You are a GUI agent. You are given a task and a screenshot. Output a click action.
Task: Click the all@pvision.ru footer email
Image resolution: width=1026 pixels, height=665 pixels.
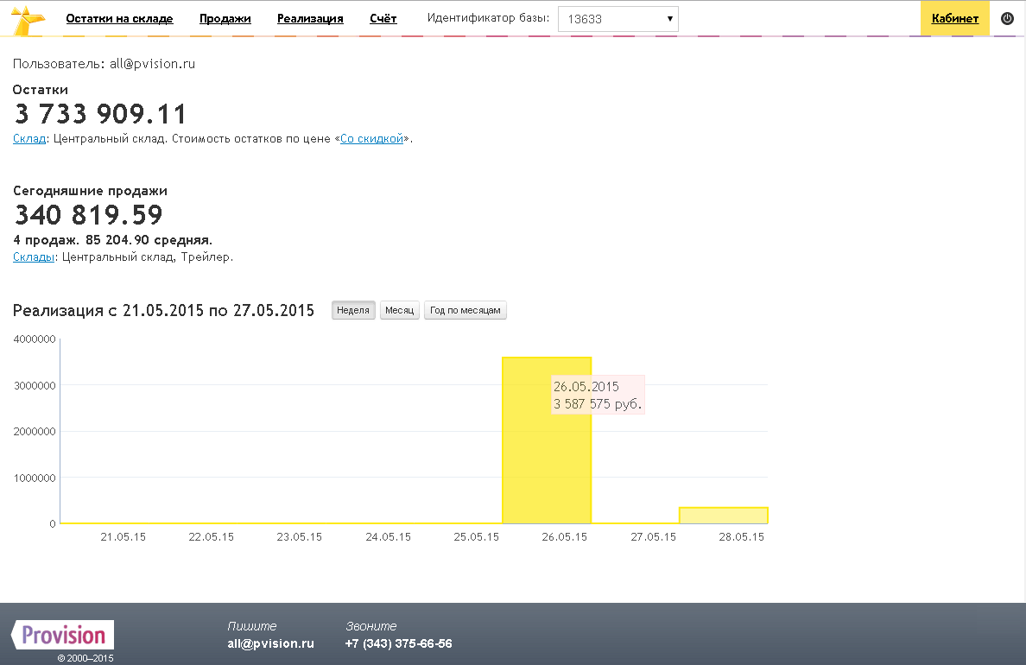[270, 644]
